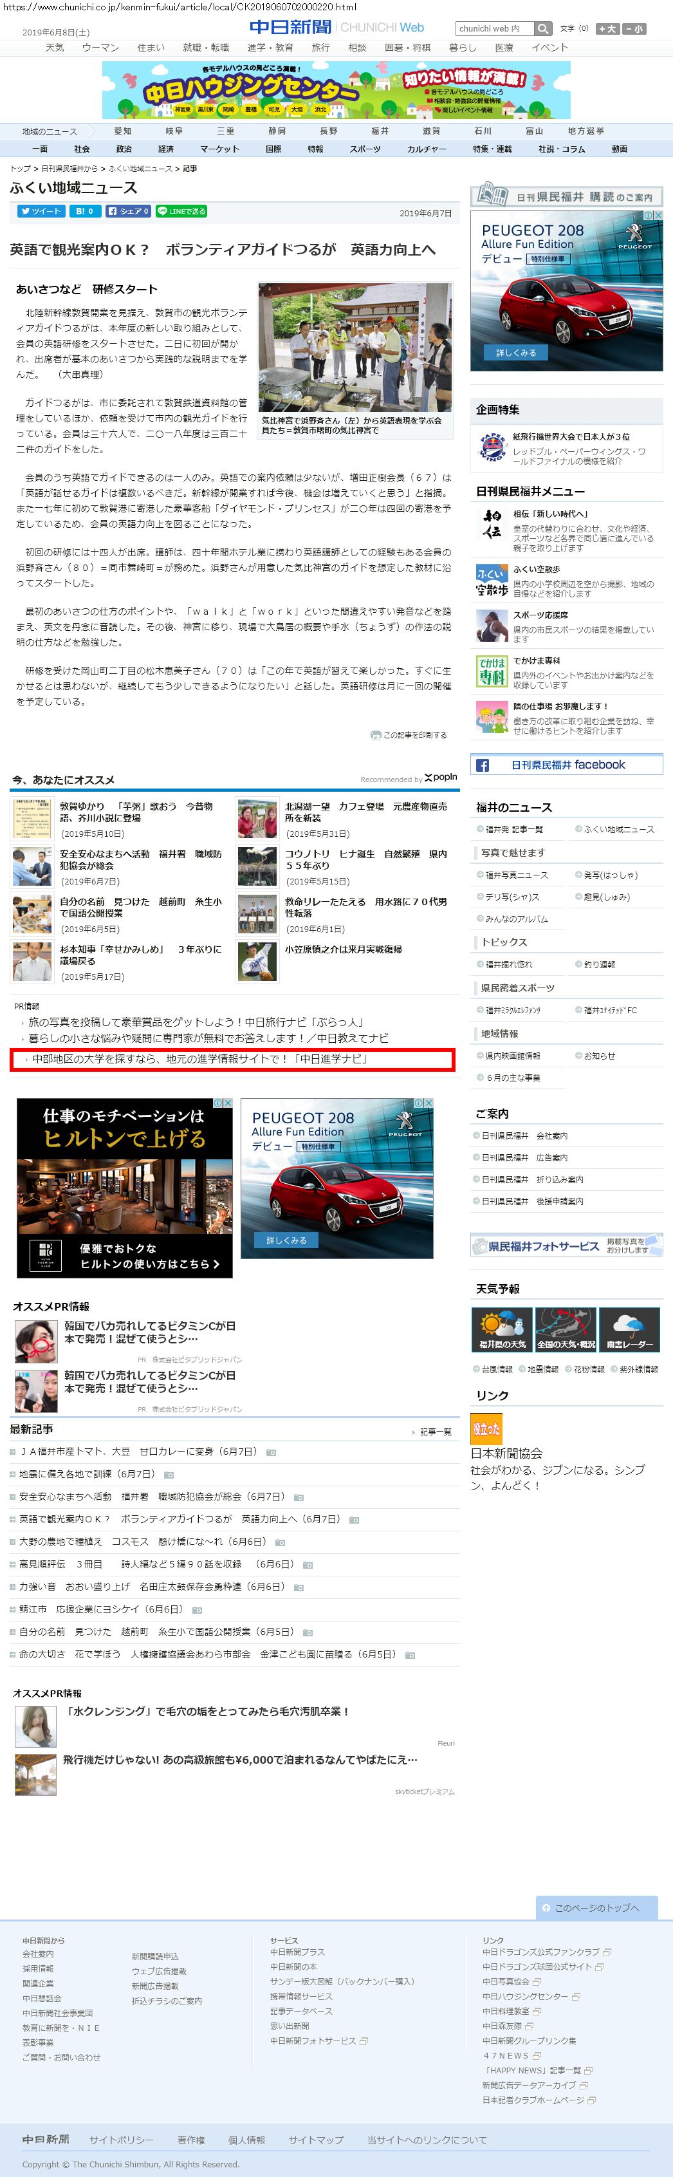Open the 国際 news category
This screenshot has width=673, height=2177.
tap(273, 149)
